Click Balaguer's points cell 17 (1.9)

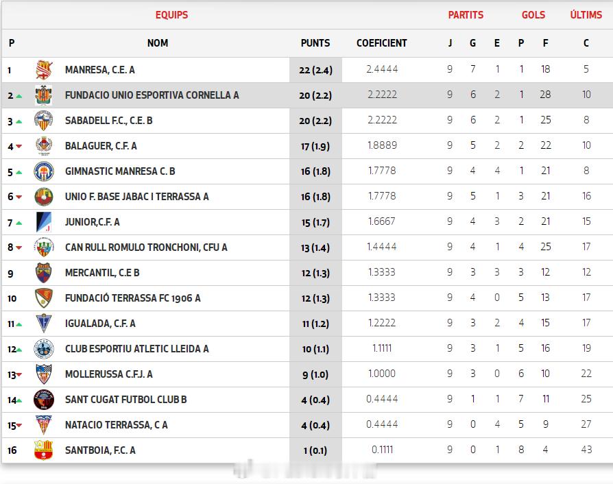[316, 146]
